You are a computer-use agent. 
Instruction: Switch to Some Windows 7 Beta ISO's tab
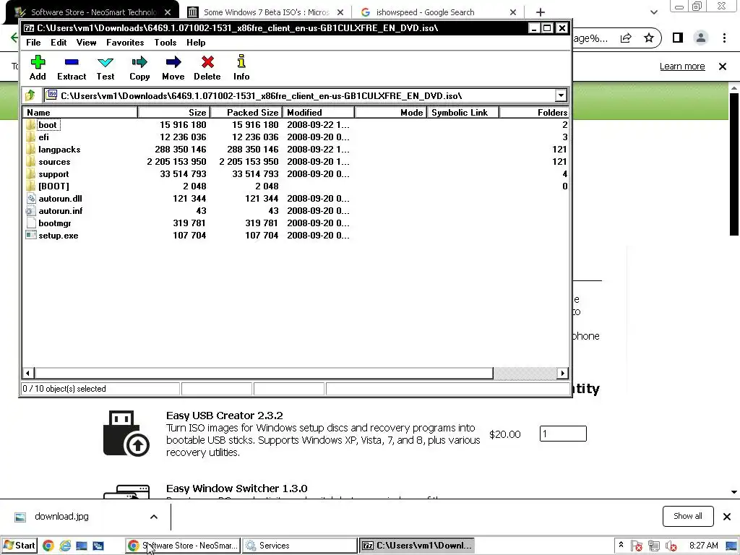click(266, 12)
